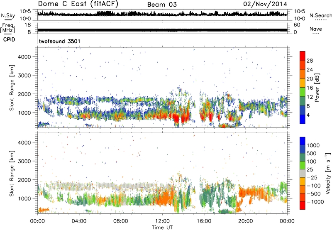
Task: Click the 'N.Sky' legend label
Action: point(8,15)
